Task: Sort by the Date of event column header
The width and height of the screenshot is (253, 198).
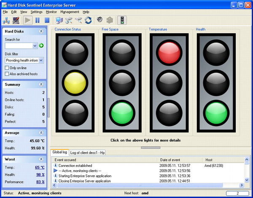Action: 180,160
